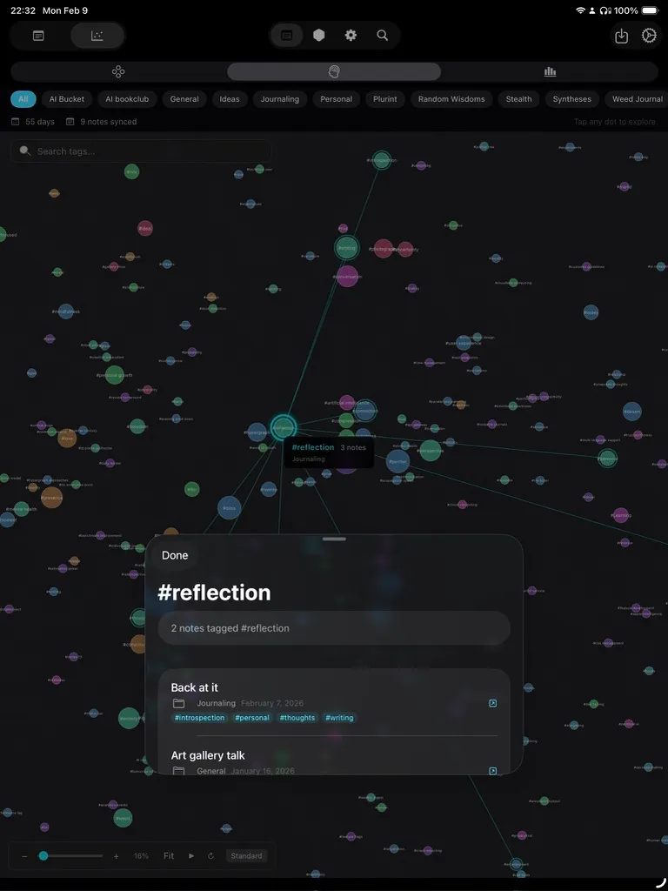This screenshot has height=891, width=668.
Task: Tap the #hypergraph node beside #reflection
Action: (x=257, y=432)
